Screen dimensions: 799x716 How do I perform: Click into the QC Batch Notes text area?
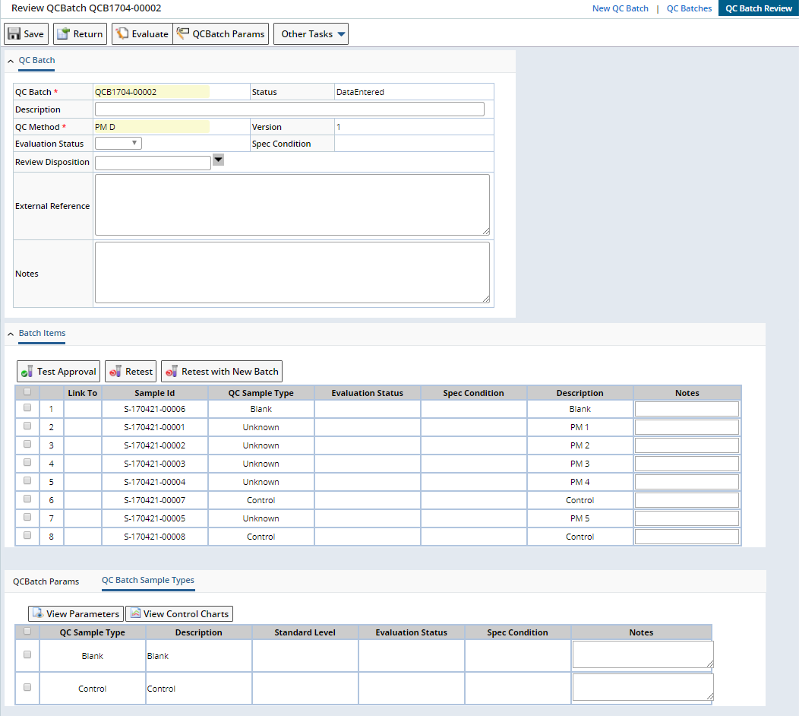tap(292, 272)
